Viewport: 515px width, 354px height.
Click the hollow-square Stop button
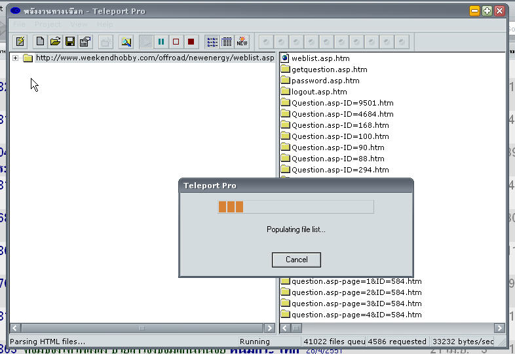coord(176,42)
